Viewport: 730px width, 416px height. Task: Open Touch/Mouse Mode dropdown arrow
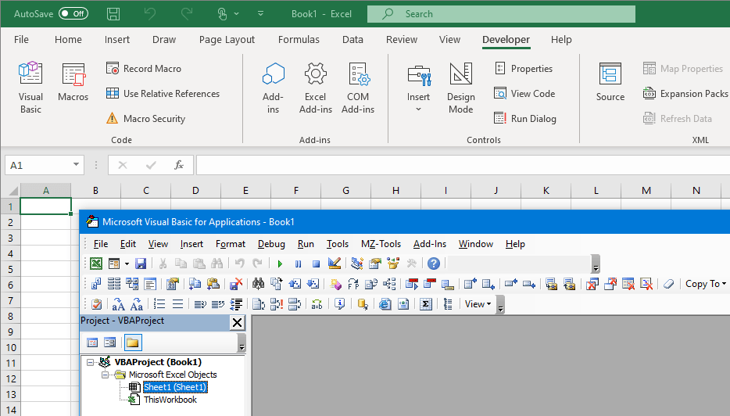[237, 14]
